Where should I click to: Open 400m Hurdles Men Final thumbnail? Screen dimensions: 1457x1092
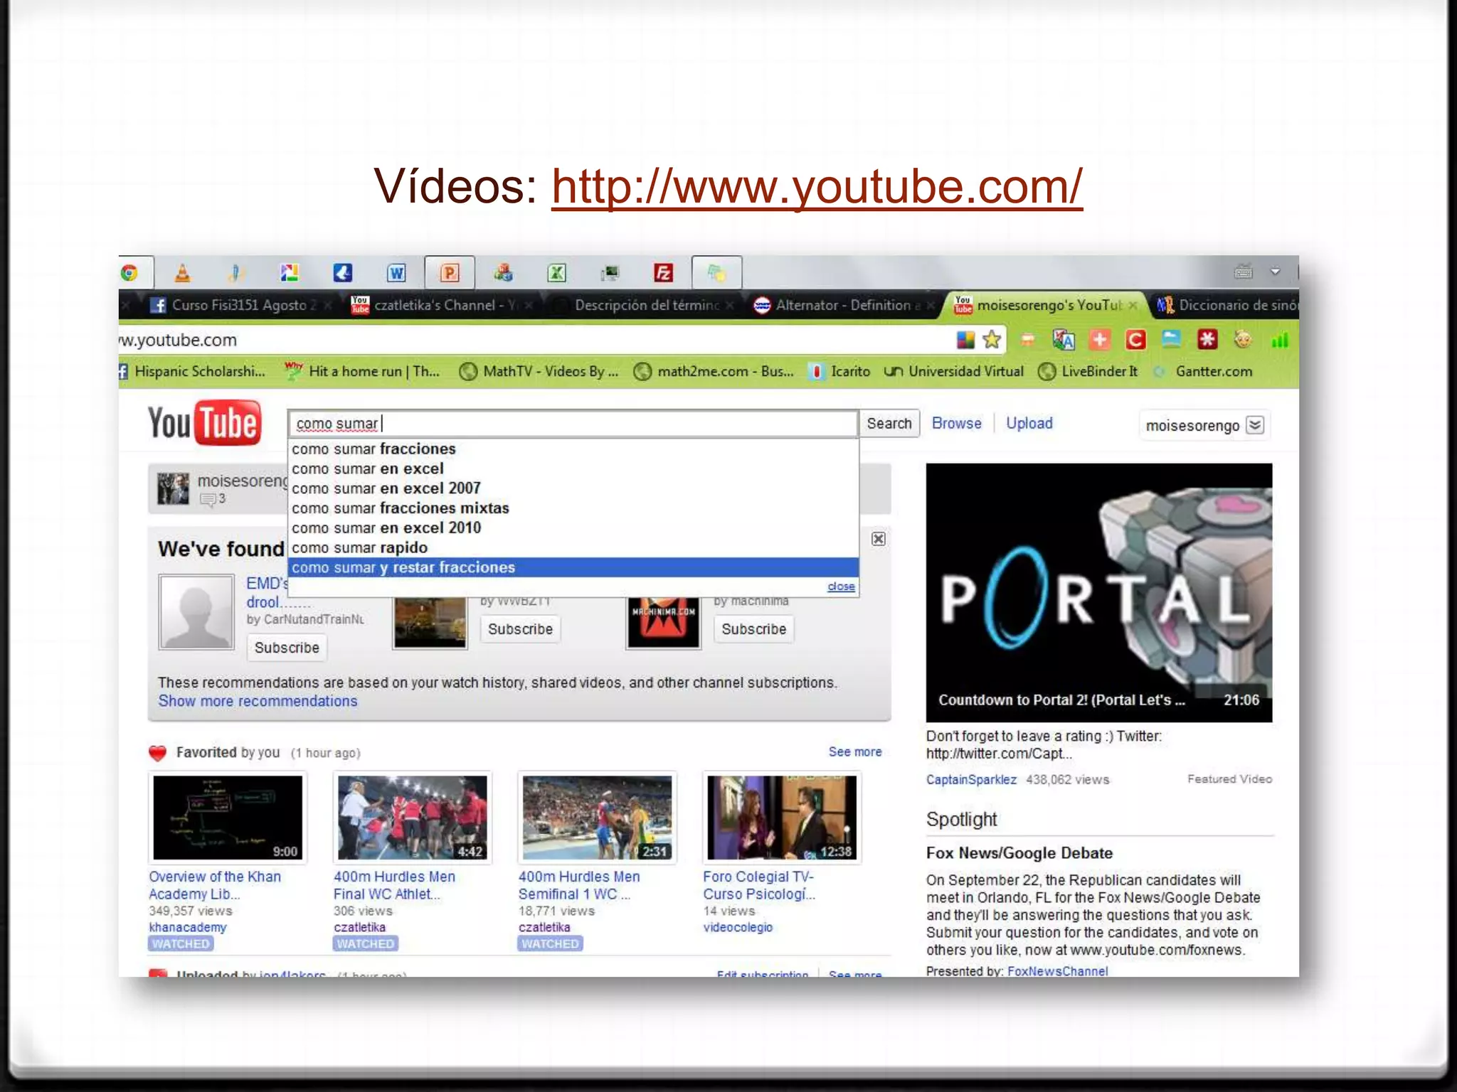[x=413, y=818]
